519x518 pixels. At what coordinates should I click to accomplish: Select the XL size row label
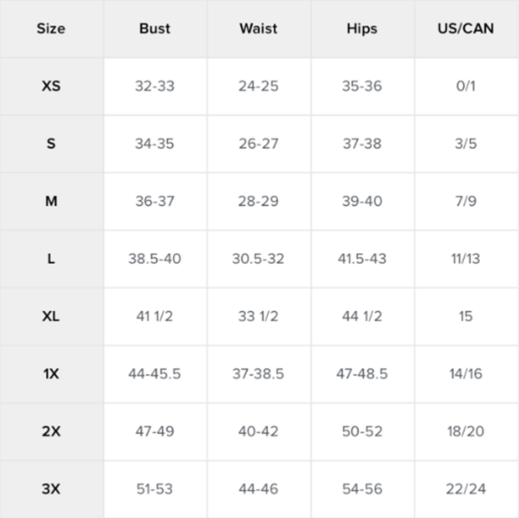pos(51,316)
